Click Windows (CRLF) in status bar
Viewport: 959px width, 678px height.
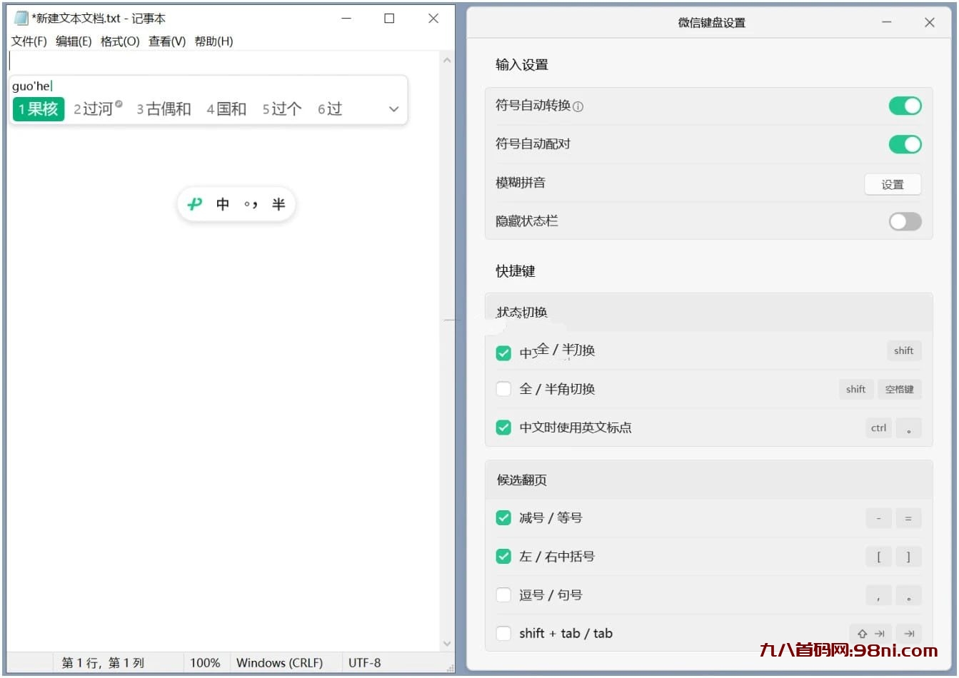[x=279, y=663]
